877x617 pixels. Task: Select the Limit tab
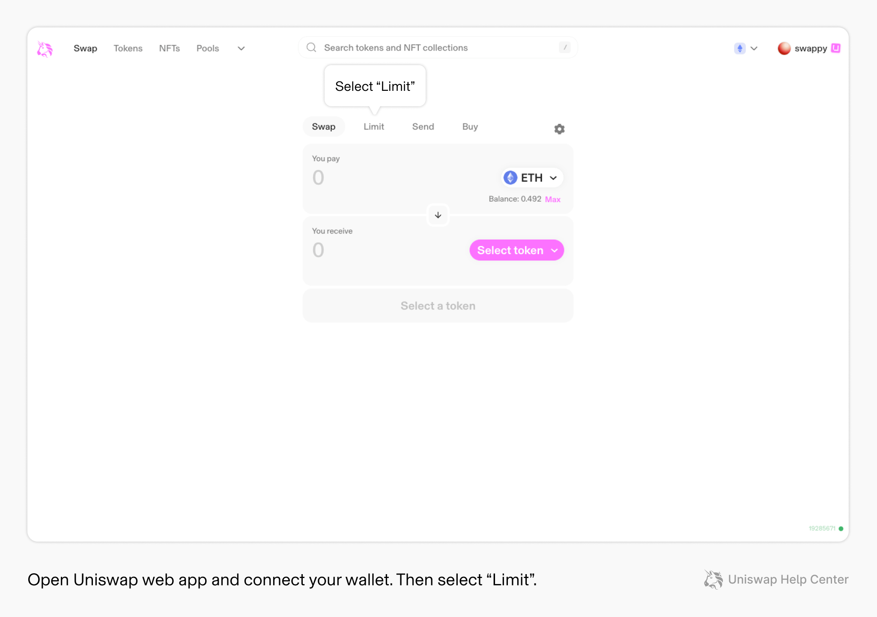(374, 127)
